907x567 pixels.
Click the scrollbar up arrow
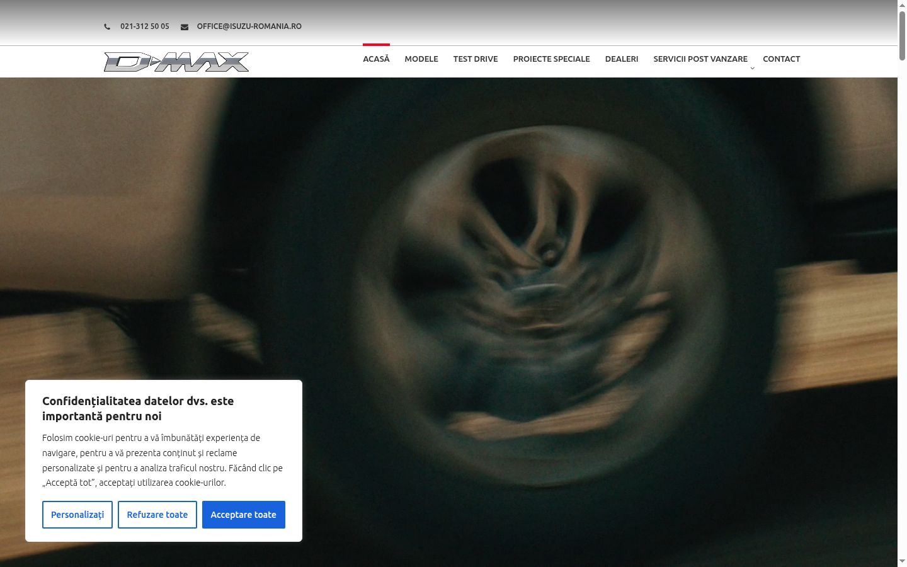tap(902, 4)
